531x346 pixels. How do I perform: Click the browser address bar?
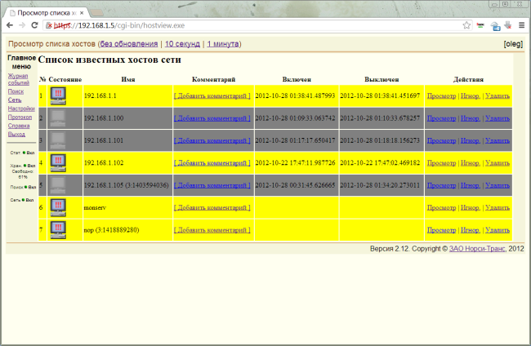pyautogui.click(x=245, y=25)
